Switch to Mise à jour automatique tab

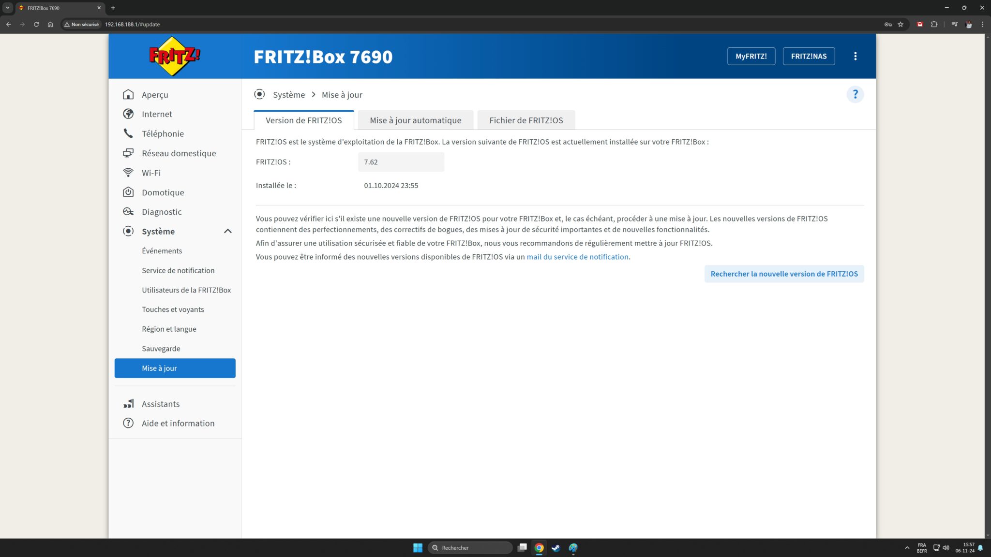tap(416, 120)
